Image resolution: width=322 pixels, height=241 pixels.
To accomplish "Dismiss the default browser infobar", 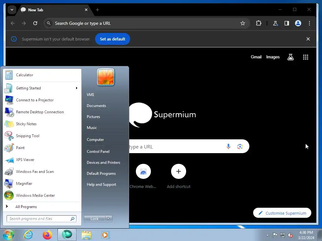I will pyautogui.click(x=308, y=39).
